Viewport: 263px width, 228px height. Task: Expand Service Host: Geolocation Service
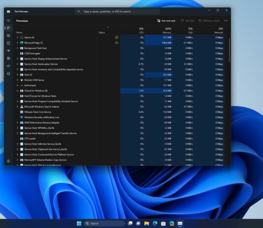tap(17, 64)
